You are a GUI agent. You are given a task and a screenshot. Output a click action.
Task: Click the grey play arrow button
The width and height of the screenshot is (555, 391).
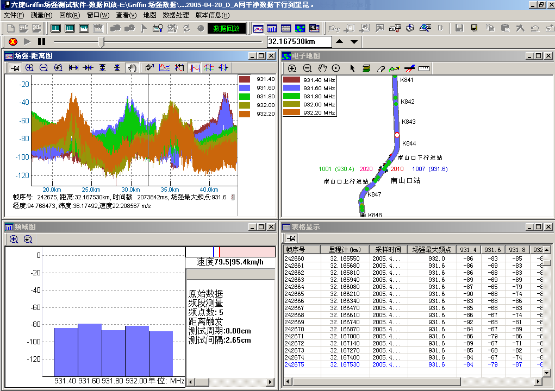coord(27,42)
